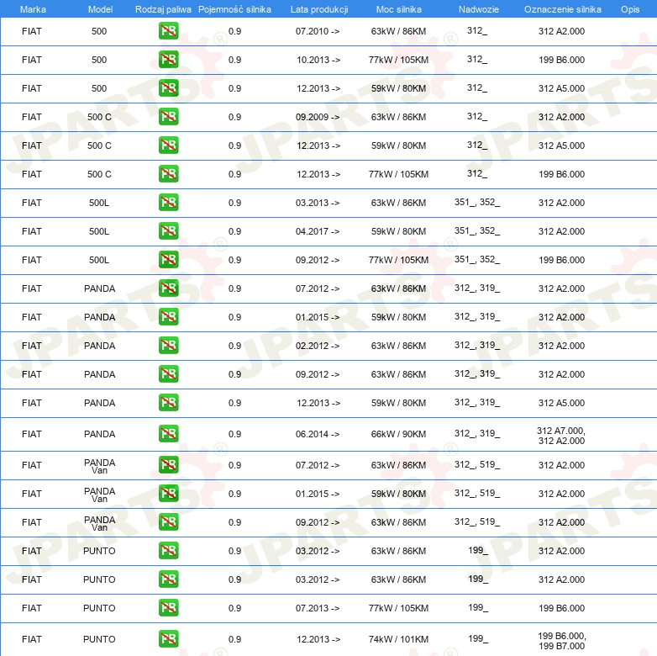Click fuel icon in PANDA 06.2014 66kW row

point(168,434)
